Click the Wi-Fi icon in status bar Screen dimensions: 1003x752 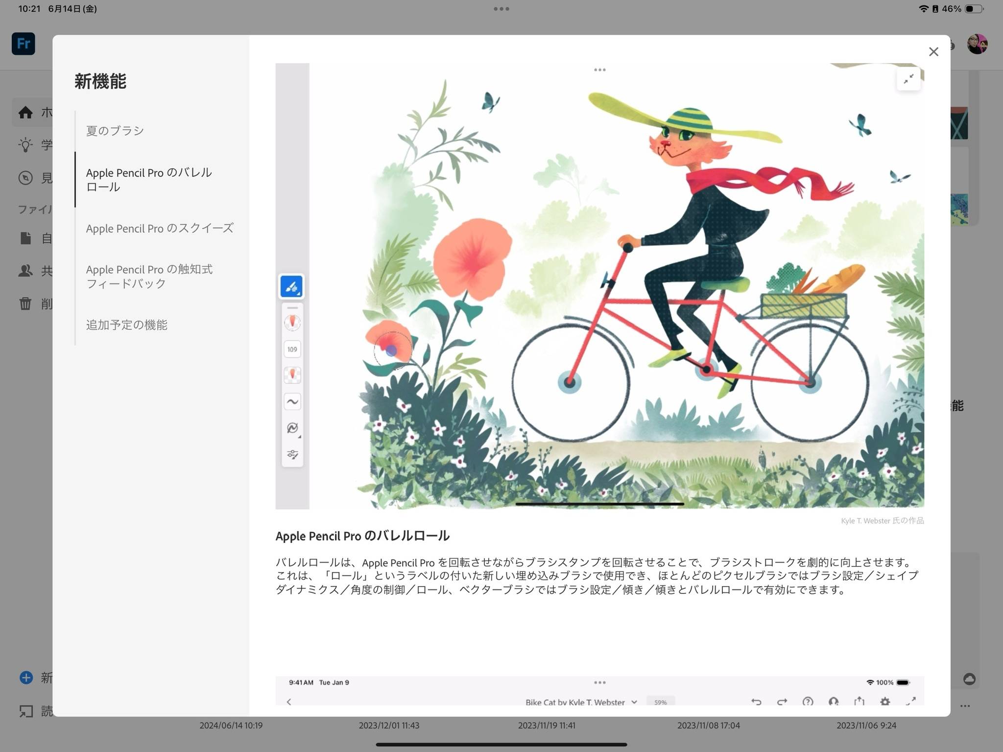click(923, 9)
